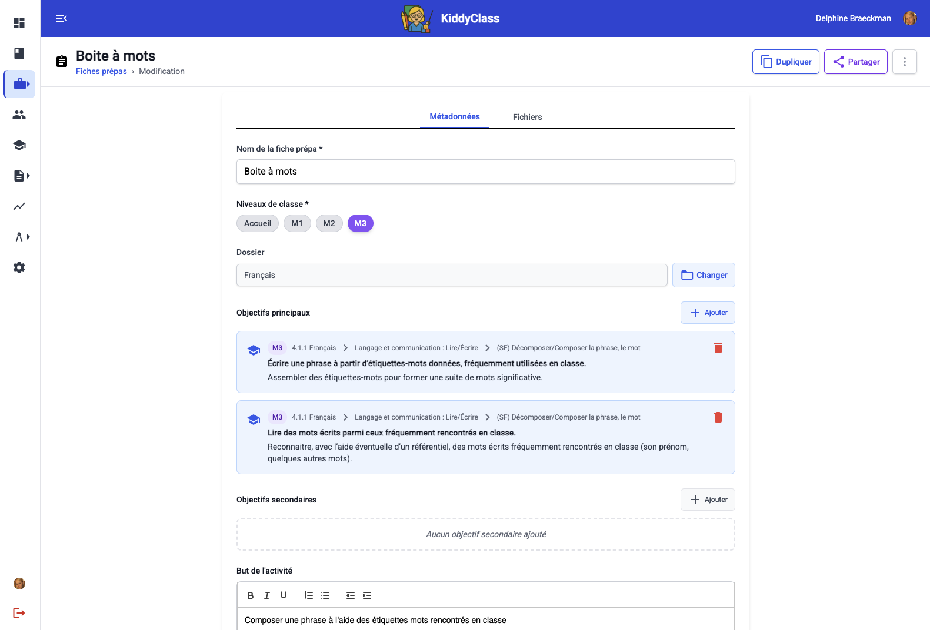
Task: Follow the Fiches prépas breadcrumb link
Action: click(x=101, y=71)
